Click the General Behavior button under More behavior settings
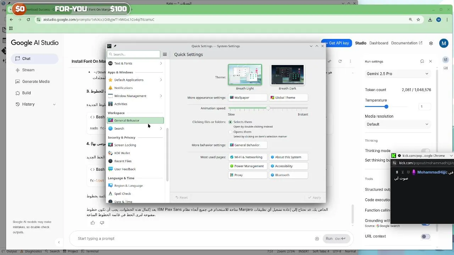Viewport: 454px width, 255px height. pos(248,145)
